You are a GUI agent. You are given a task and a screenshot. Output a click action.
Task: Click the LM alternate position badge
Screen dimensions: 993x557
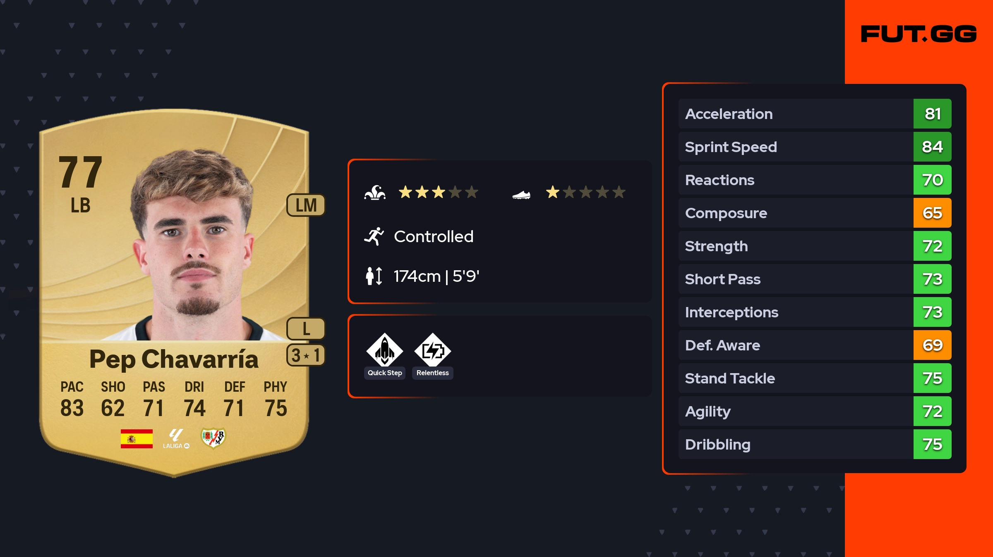click(306, 205)
